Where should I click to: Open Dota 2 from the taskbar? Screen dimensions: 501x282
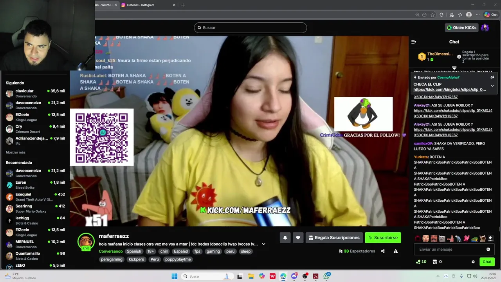(x=315, y=276)
